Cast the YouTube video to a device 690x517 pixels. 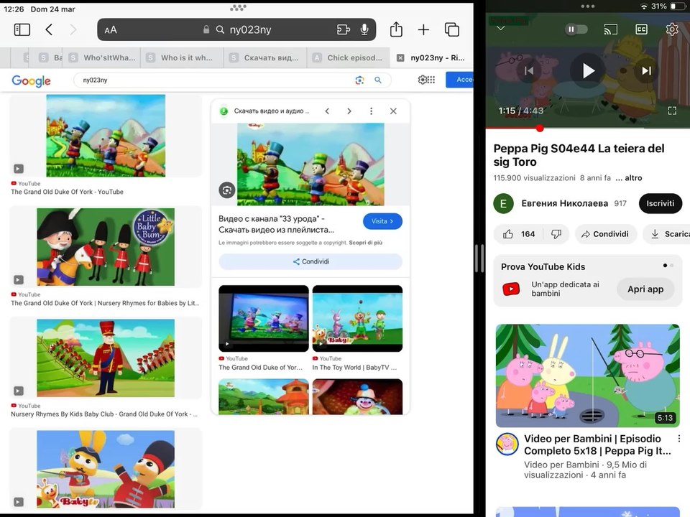(x=610, y=29)
